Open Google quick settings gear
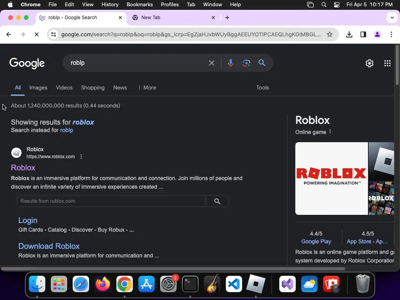The image size is (400, 300). (x=370, y=63)
